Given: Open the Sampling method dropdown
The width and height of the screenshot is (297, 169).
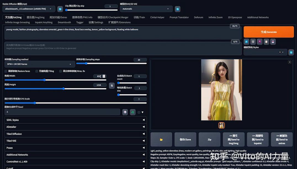Looking at the screenshot, I should tap(39, 64).
